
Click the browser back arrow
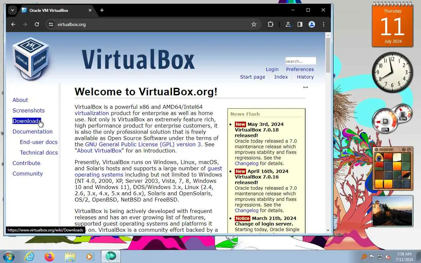(13, 24)
